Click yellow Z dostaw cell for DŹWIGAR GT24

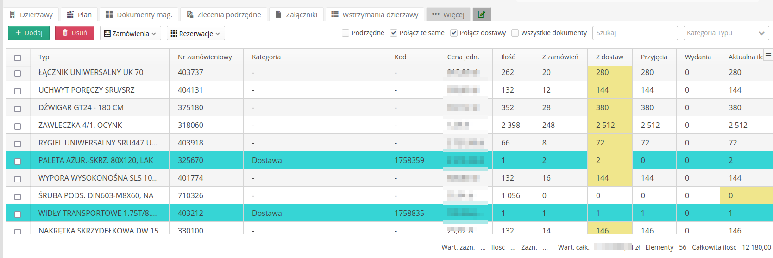[x=610, y=107]
